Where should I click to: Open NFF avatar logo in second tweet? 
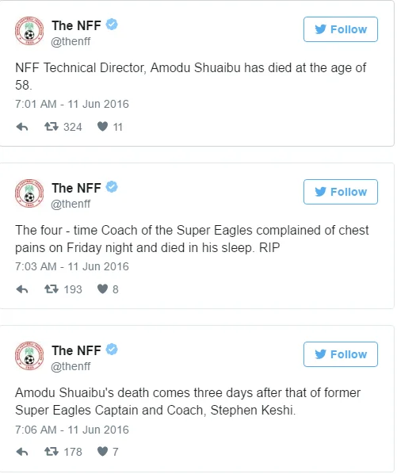pyautogui.click(x=29, y=193)
